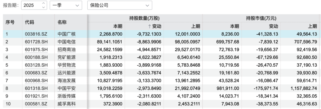The width and height of the screenshot is (321, 109).
Task: Open stock code link 601921.SH
Action: [36, 96]
